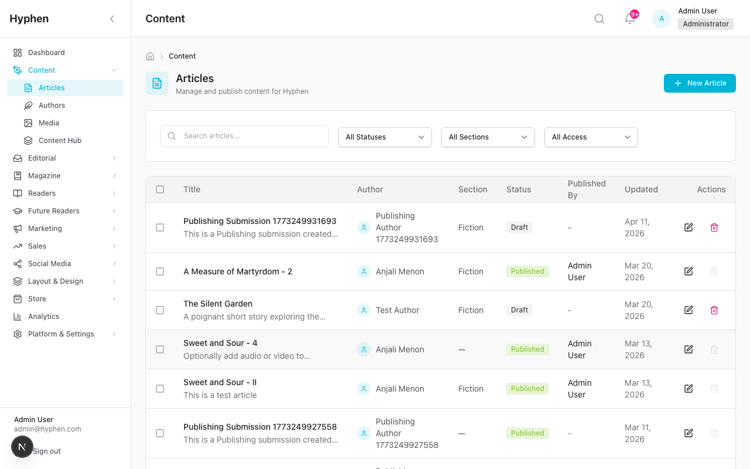Screen dimensions: 750x469
Task: Click the home breadcrumb icon
Action: pyautogui.click(x=150, y=56)
